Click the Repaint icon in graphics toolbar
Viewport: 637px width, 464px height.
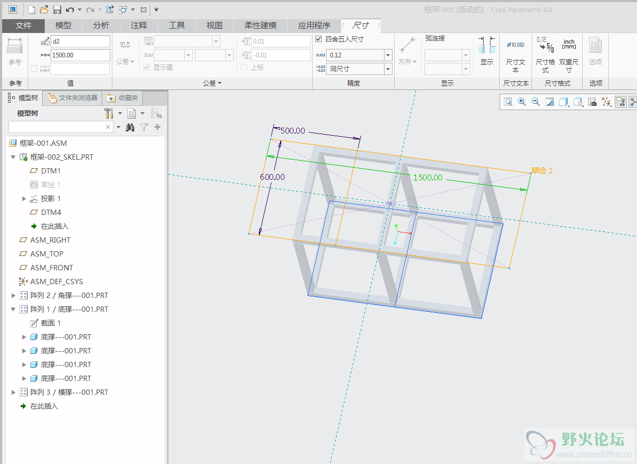[x=549, y=102]
